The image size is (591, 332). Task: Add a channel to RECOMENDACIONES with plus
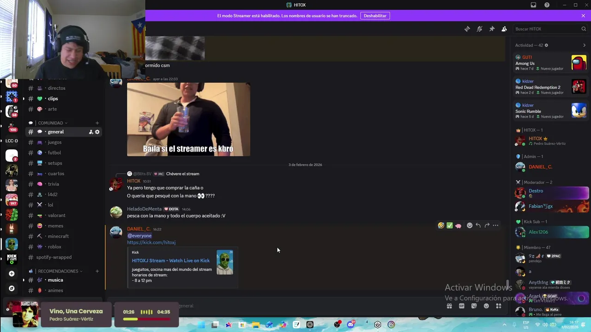[x=97, y=271]
